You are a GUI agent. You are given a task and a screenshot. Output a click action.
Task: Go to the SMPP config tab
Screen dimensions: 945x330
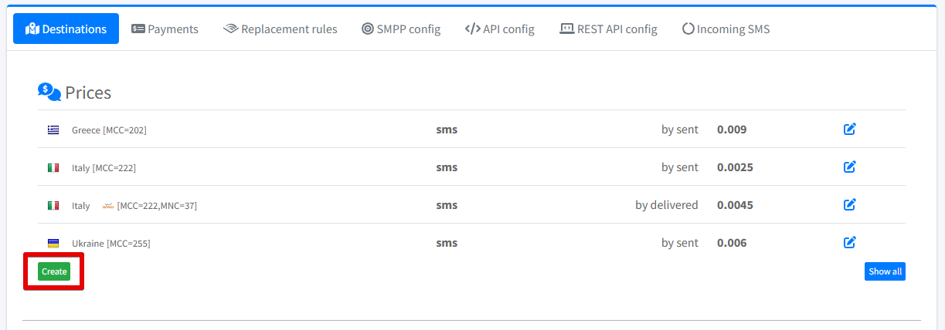click(x=401, y=29)
